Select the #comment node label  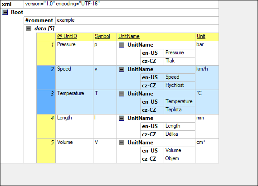coord(39,20)
